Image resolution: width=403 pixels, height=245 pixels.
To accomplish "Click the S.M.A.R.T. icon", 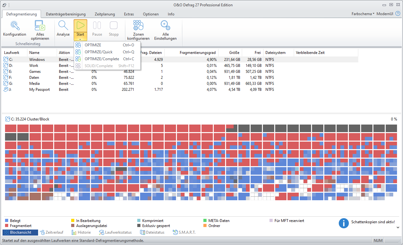I will pyautogui.click(x=175, y=232).
